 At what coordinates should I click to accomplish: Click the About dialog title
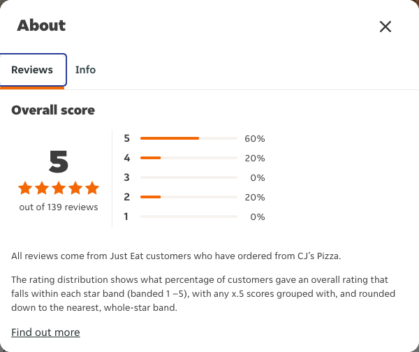click(x=41, y=26)
